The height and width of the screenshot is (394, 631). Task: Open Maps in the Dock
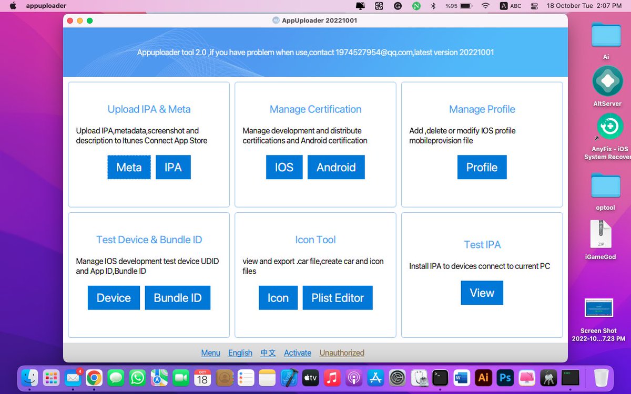(159, 377)
